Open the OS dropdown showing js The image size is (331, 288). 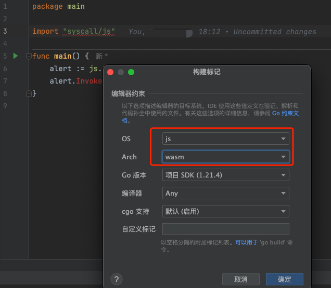click(x=225, y=139)
